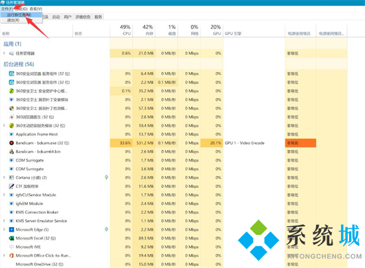Click the KMS Connection Broker icon
Image resolution: width=365 pixels, height=268 pixels.
[11, 212]
